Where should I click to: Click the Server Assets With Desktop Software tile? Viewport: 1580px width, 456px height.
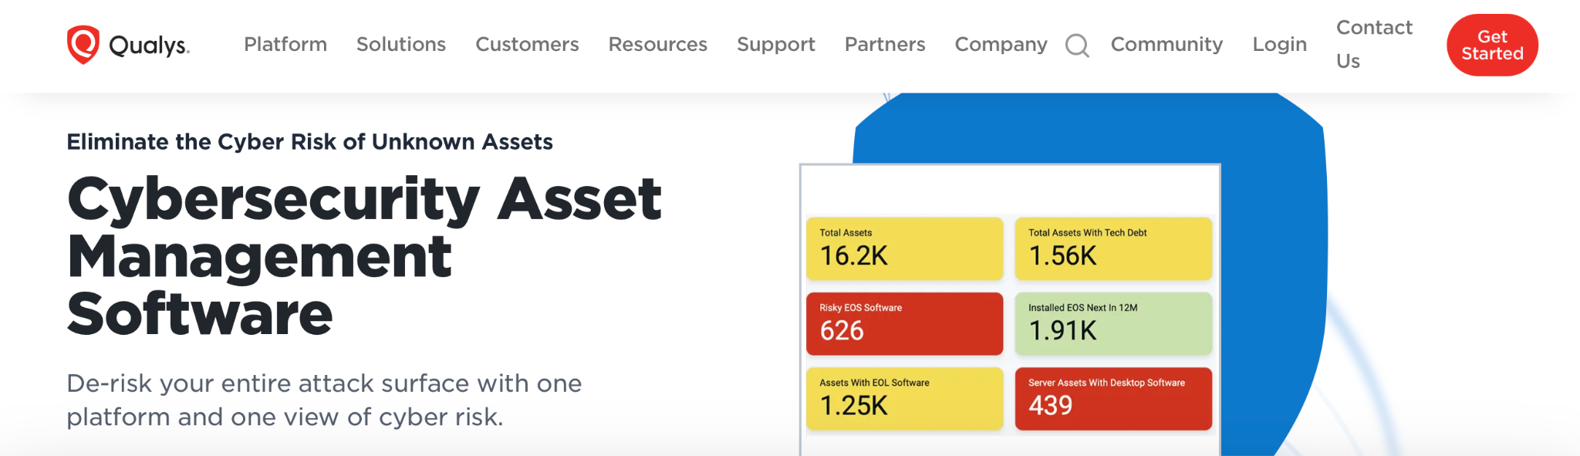tap(1113, 398)
